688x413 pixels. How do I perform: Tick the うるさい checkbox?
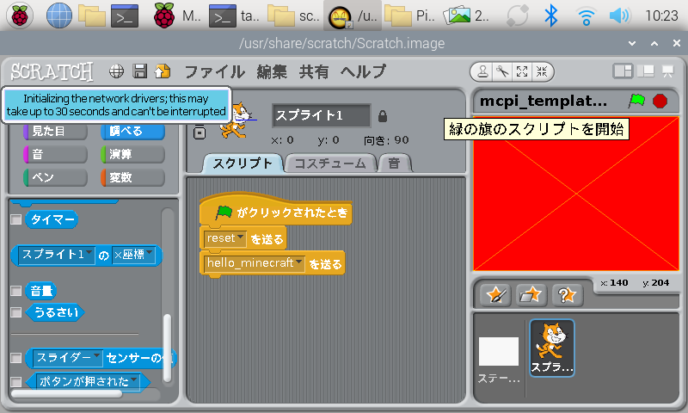pos(15,311)
